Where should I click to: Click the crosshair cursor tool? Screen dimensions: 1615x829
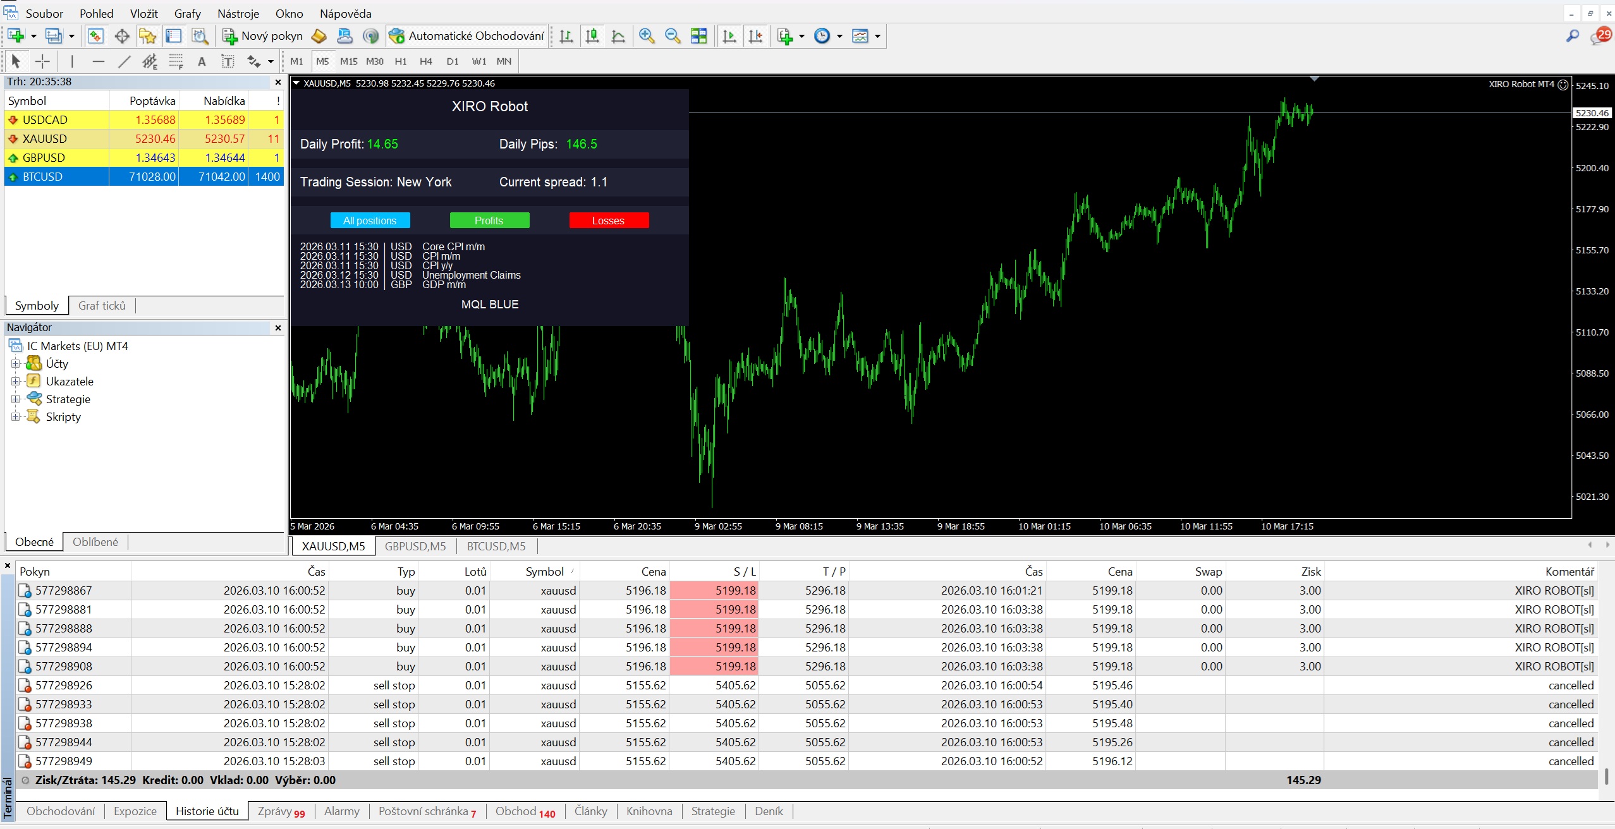(42, 61)
